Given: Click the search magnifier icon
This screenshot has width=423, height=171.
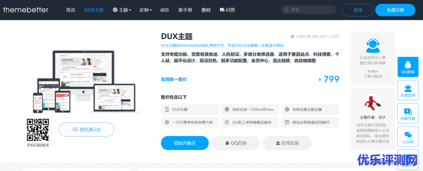Looking at the screenshot, I should coord(287,10).
